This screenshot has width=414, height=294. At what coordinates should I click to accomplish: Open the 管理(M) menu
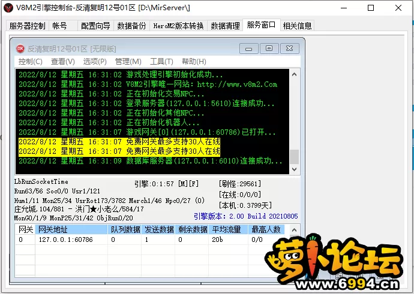128,62
